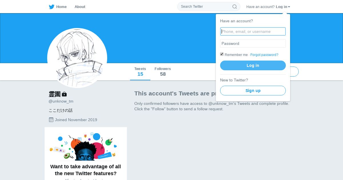Toggle the Remember me checkbox

[222, 54]
